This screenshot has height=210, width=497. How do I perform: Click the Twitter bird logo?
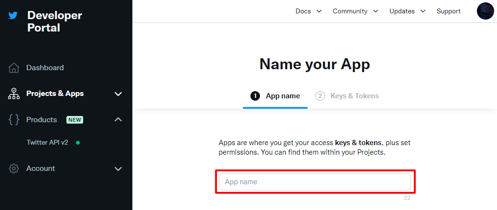[13, 16]
